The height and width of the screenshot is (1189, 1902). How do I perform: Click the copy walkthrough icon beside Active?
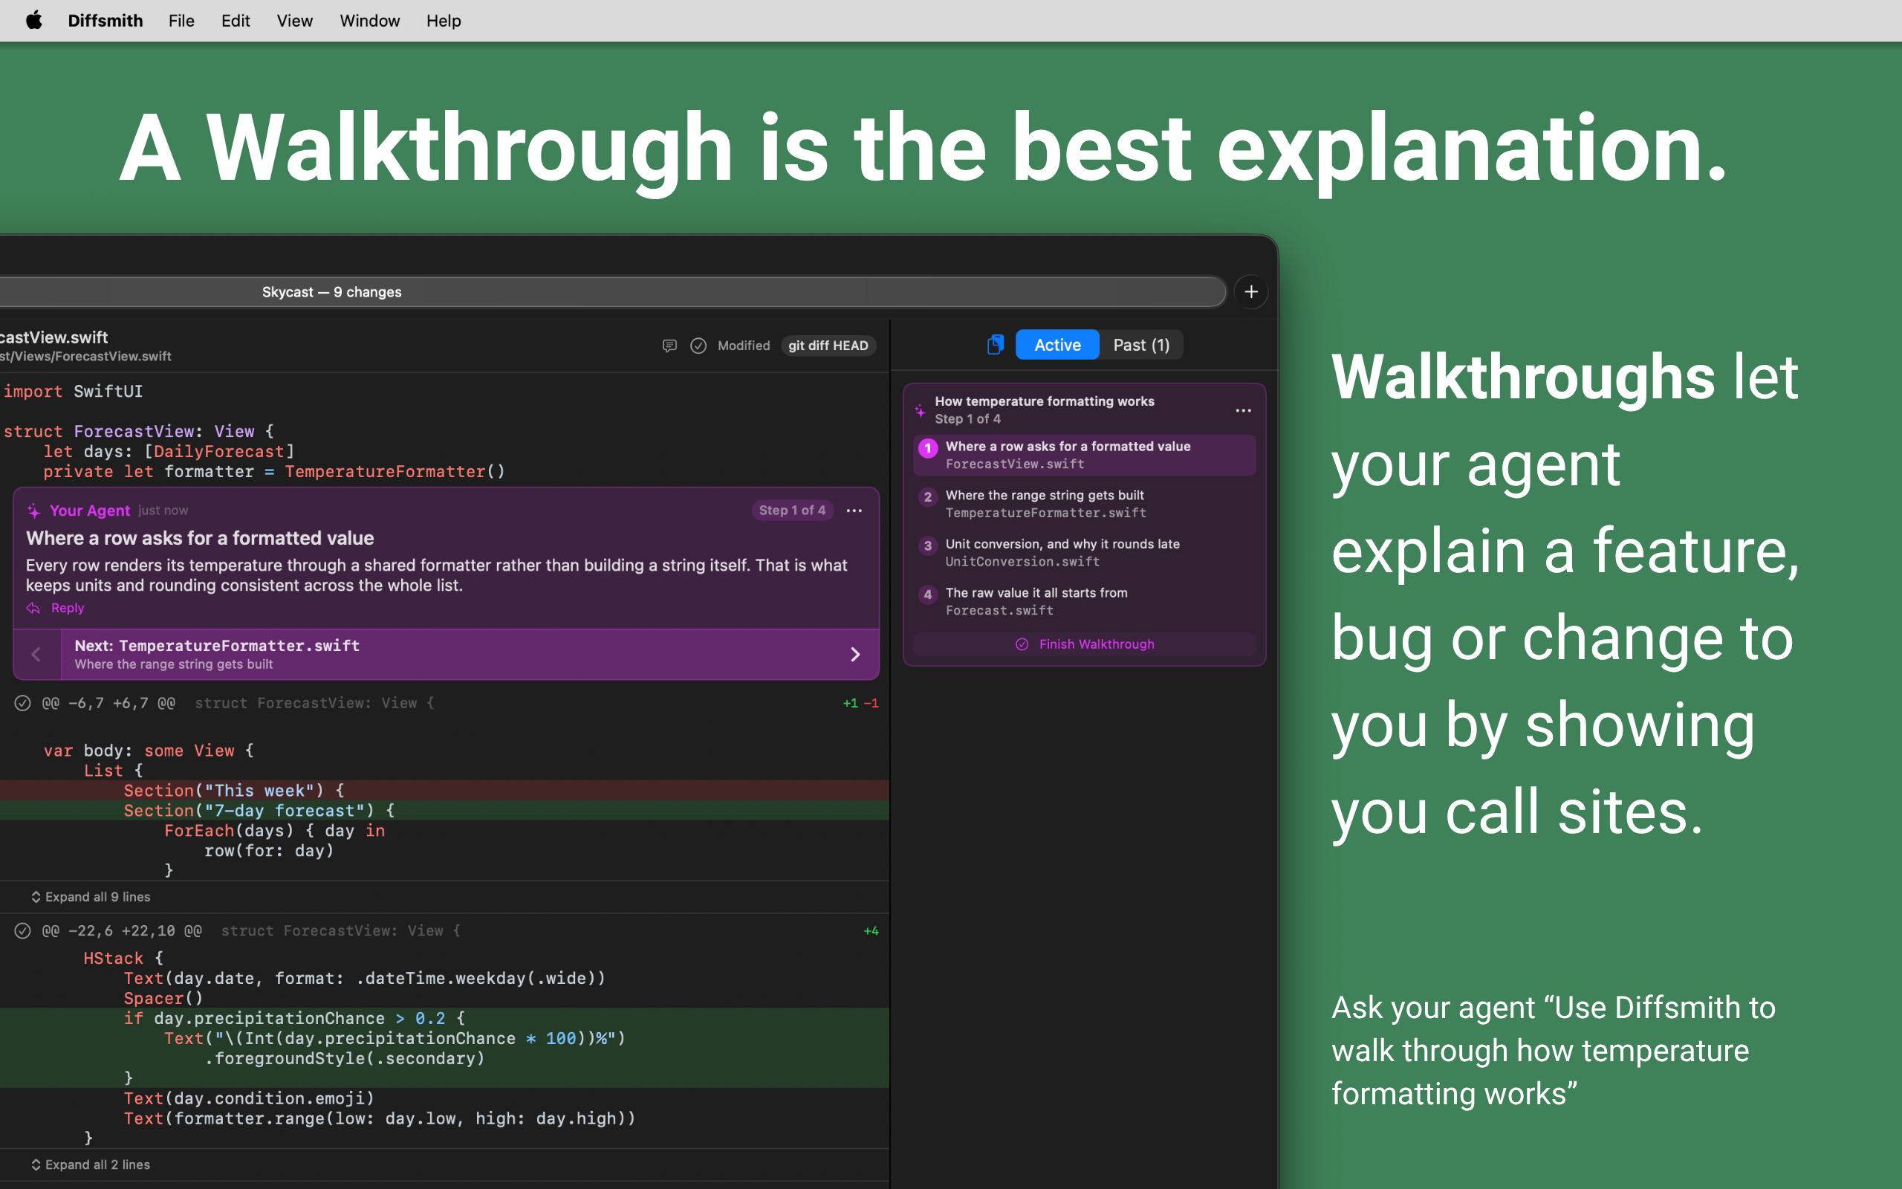click(x=995, y=344)
